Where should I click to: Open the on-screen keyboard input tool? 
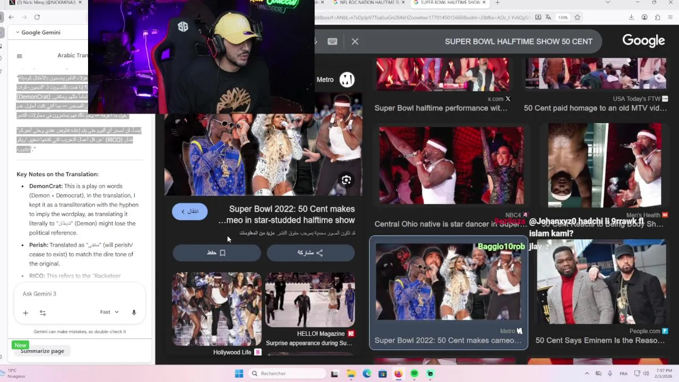333,41
